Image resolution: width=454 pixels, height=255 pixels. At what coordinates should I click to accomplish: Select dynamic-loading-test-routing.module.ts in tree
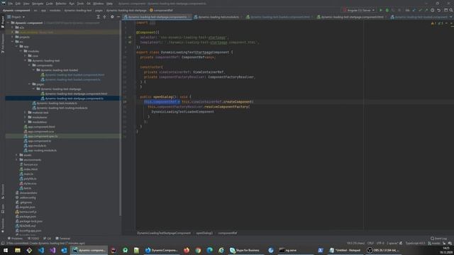click(x=60, y=108)
